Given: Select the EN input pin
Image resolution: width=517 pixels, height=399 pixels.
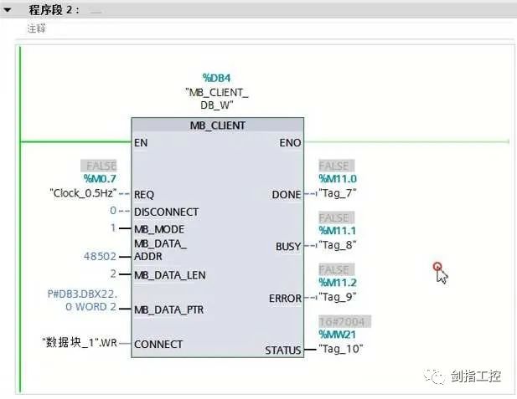Looking at the screenshot, I should coord(140,143).
